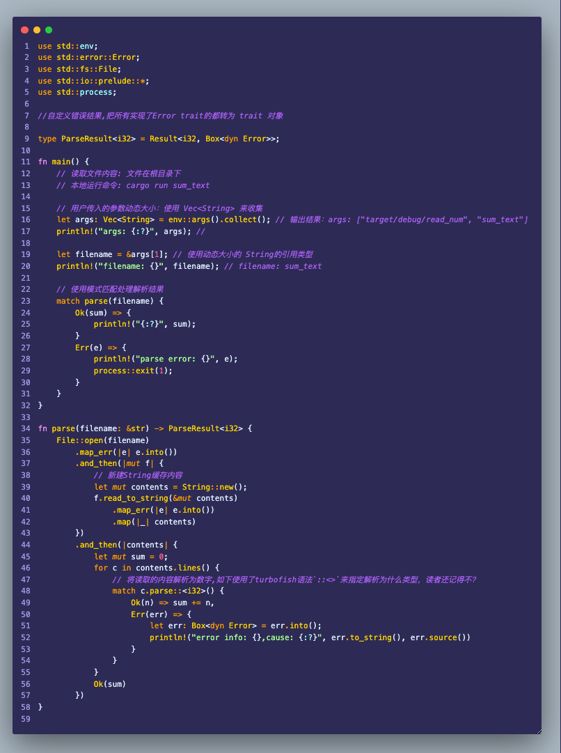
Task: Click 'let args: Vec<String>' code on line 16
Action: 164,220
